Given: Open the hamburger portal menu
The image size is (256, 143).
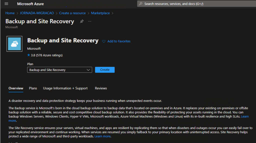Looking at the screenshot, I should click(x=6, y=4).
